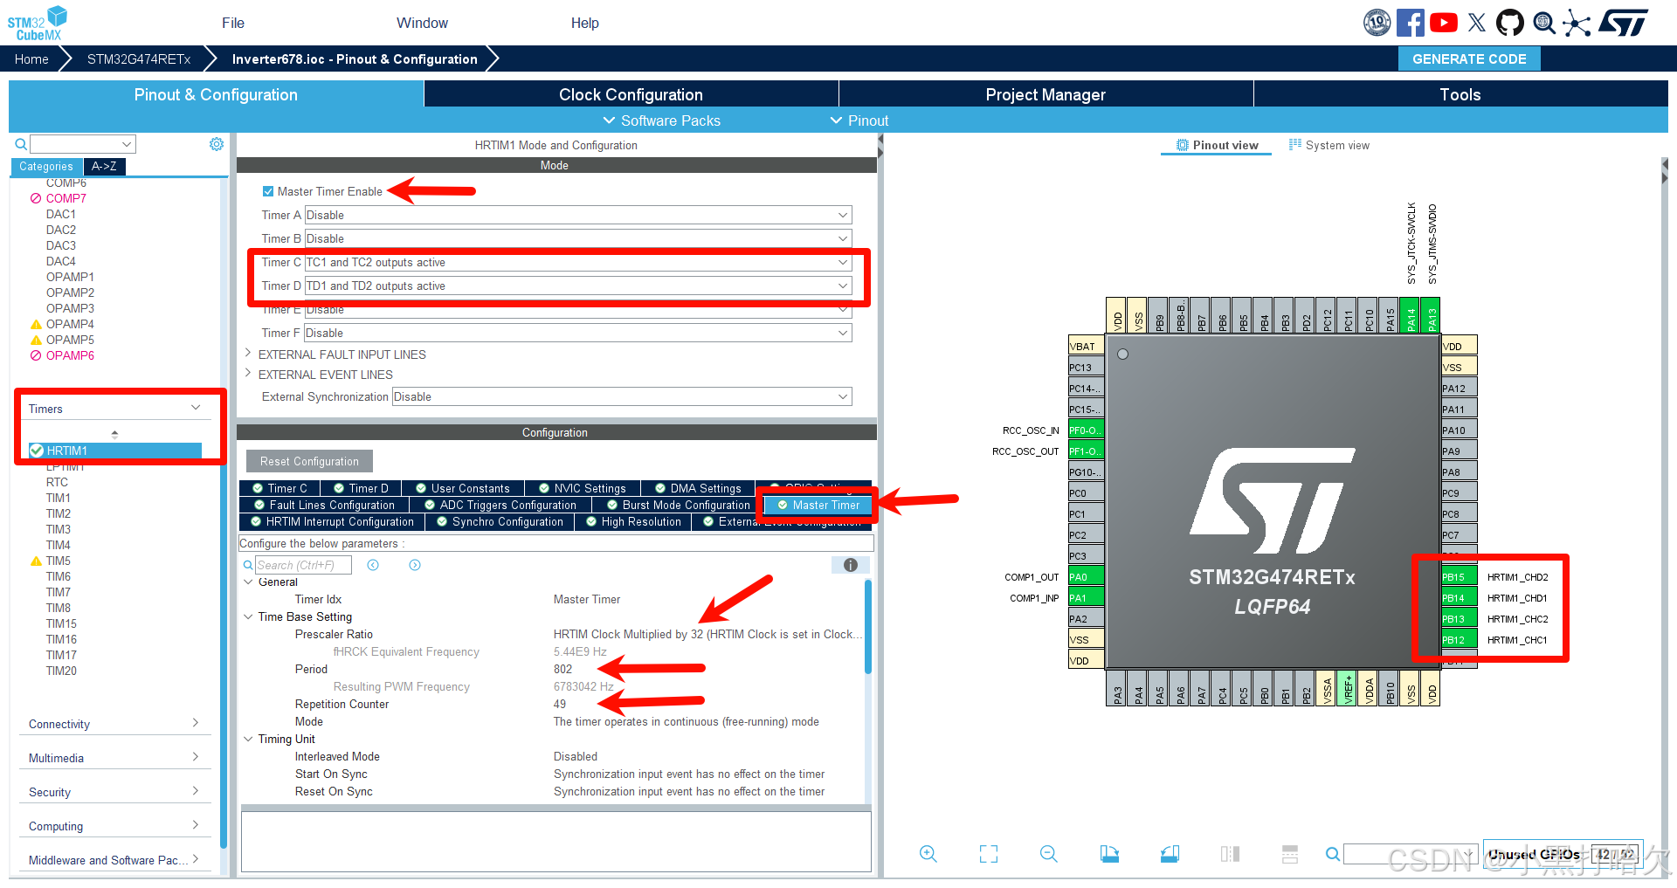This screenshot has width=1677, height=888.
Task: Zoom out on the pinout view
Action: [x=1049, y=854]
